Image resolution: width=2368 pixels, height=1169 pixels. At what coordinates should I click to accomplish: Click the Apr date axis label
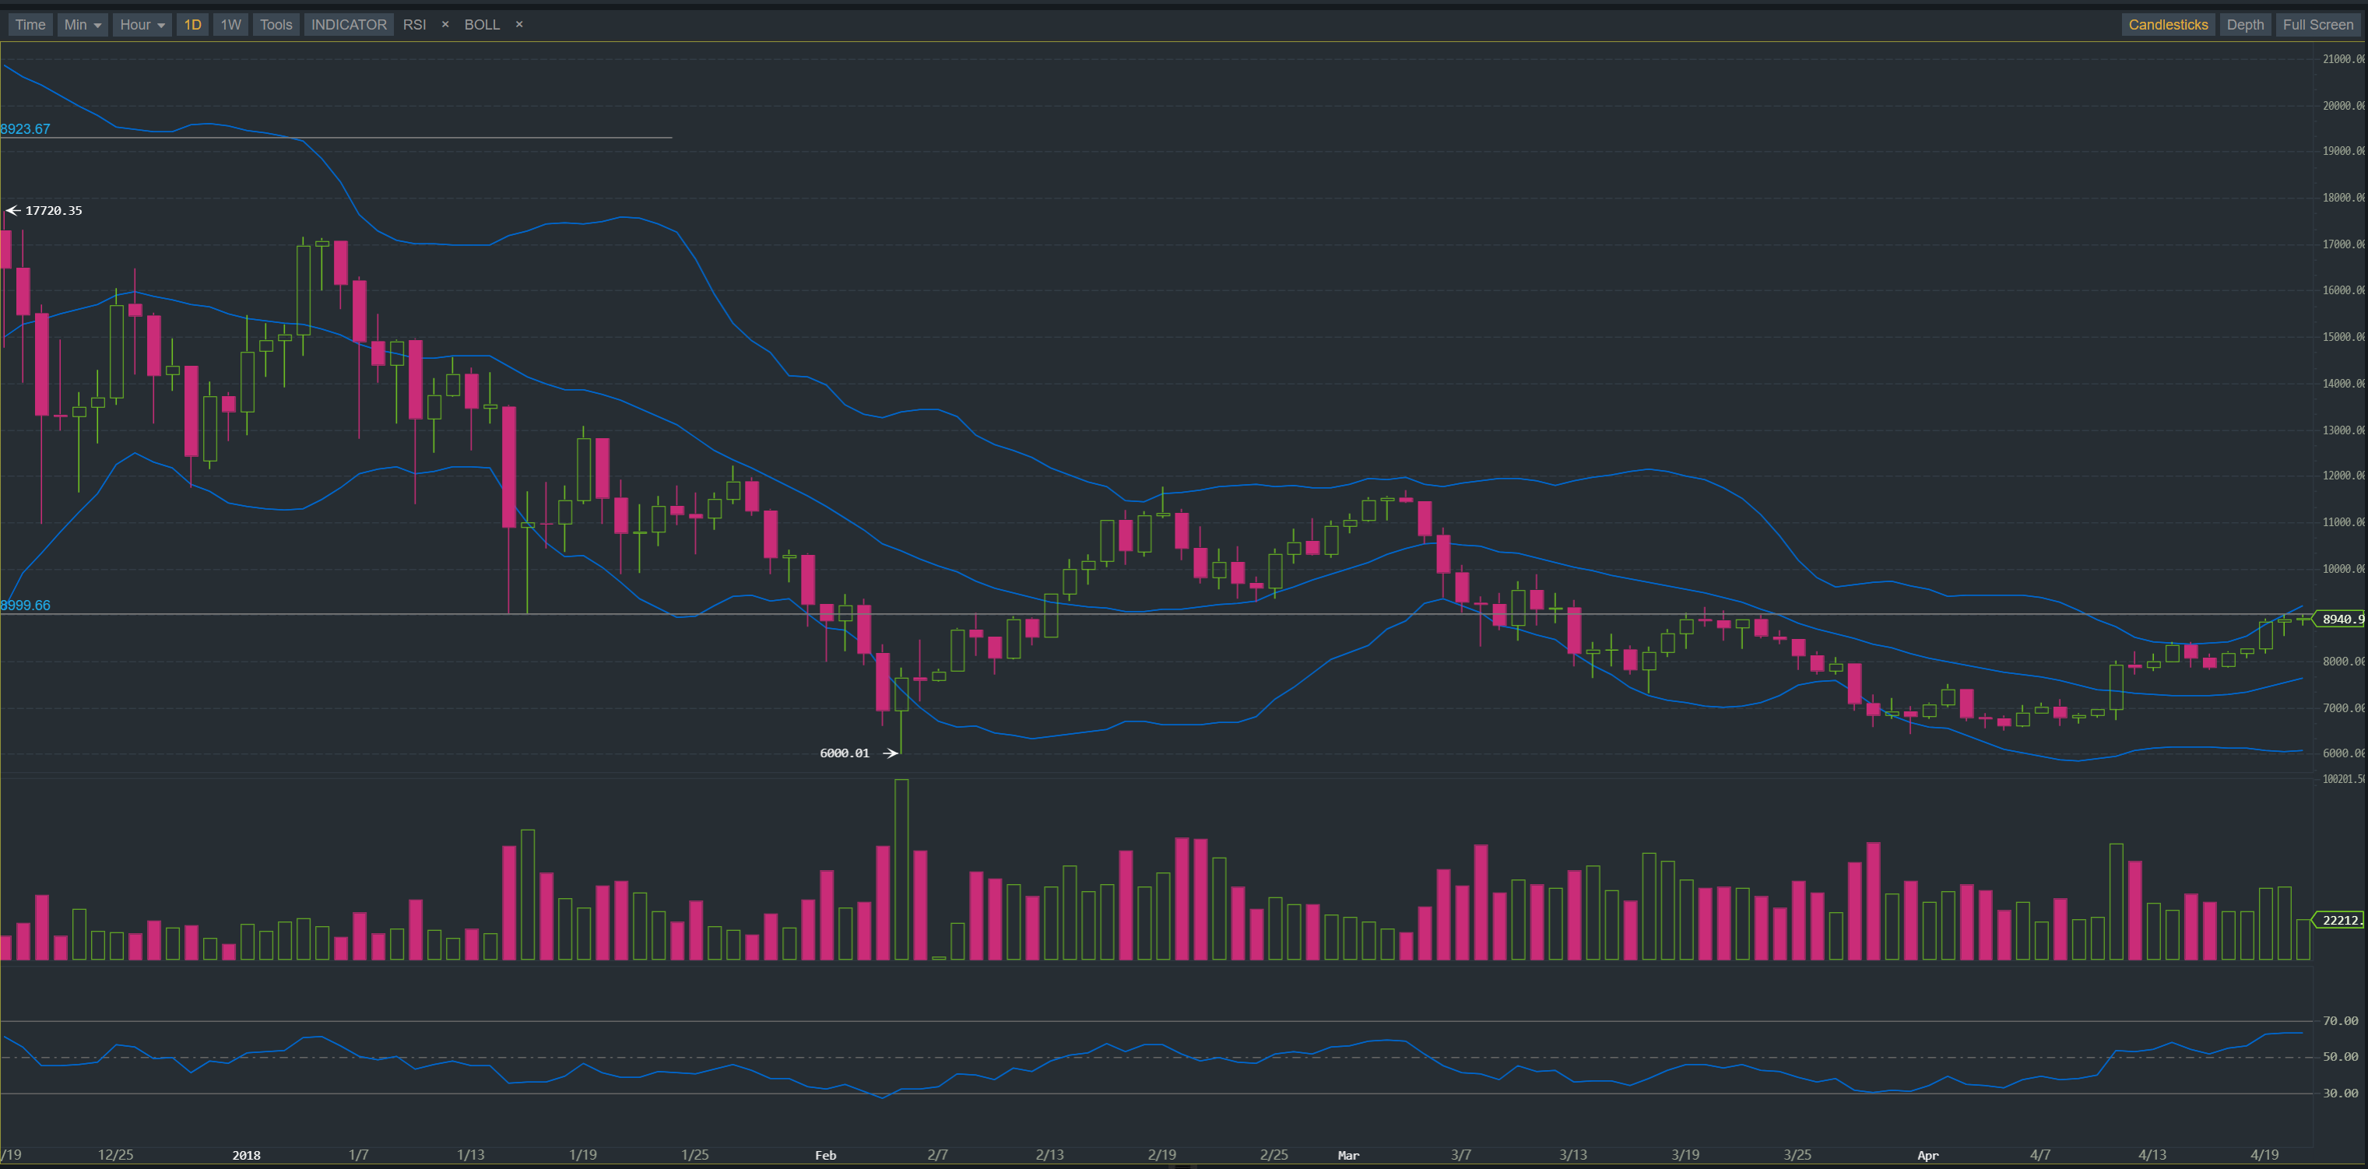tap(1927, 1154)
